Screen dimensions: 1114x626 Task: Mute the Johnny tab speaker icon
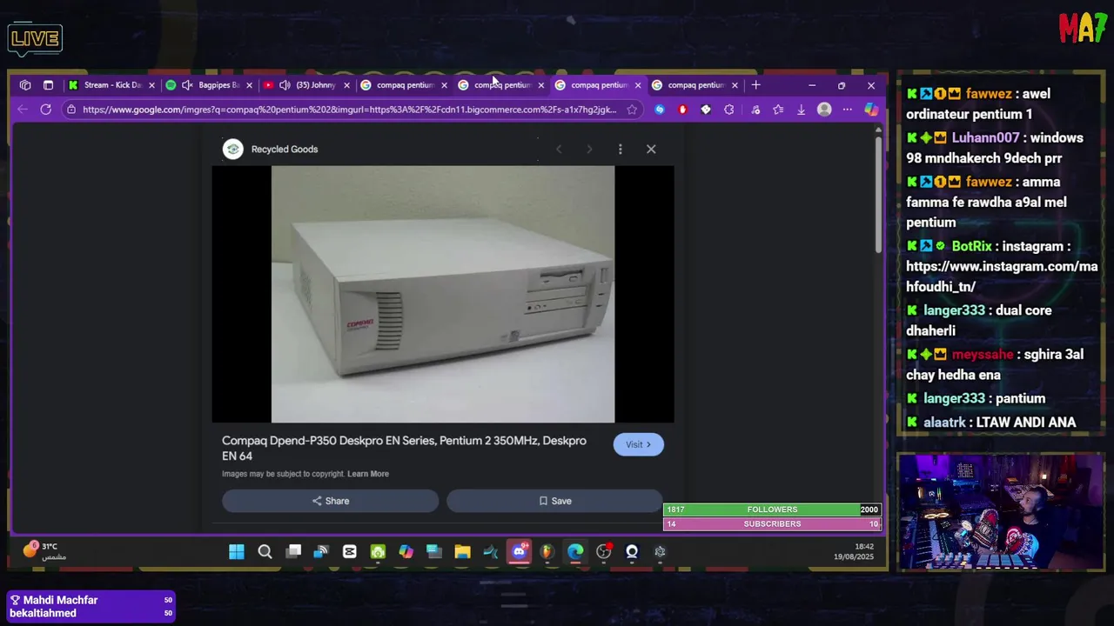[285, 85]
